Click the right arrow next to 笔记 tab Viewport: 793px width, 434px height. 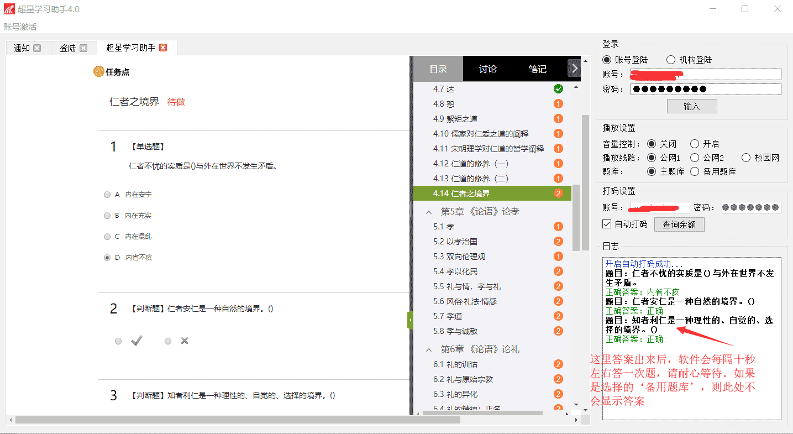tap(574, 69)
